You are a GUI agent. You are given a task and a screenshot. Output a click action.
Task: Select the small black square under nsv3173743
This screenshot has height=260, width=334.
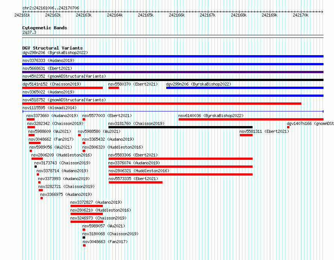pyautogui.click(x=36, y=167)
